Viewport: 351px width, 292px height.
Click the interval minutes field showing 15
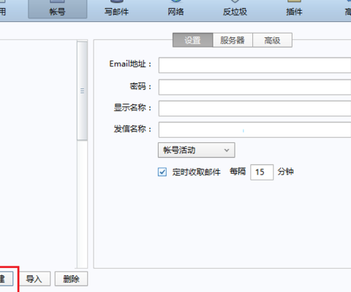tap(262, 172)
